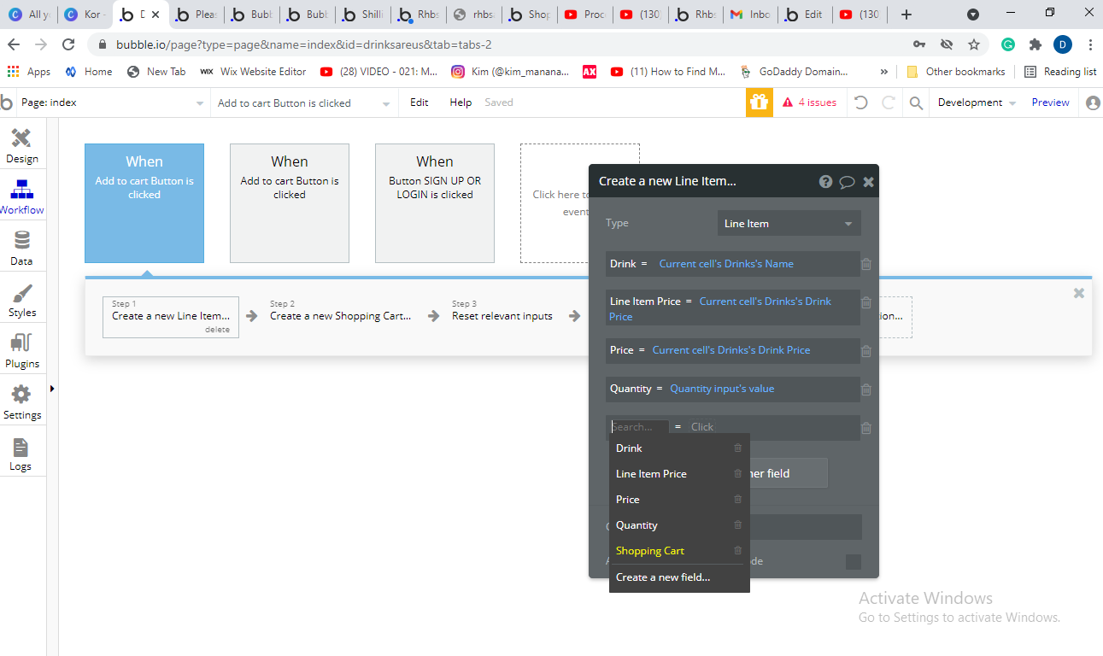Expand the left sidebar arrow
The image size is (1103, 656).
click(x=52, y=389)
